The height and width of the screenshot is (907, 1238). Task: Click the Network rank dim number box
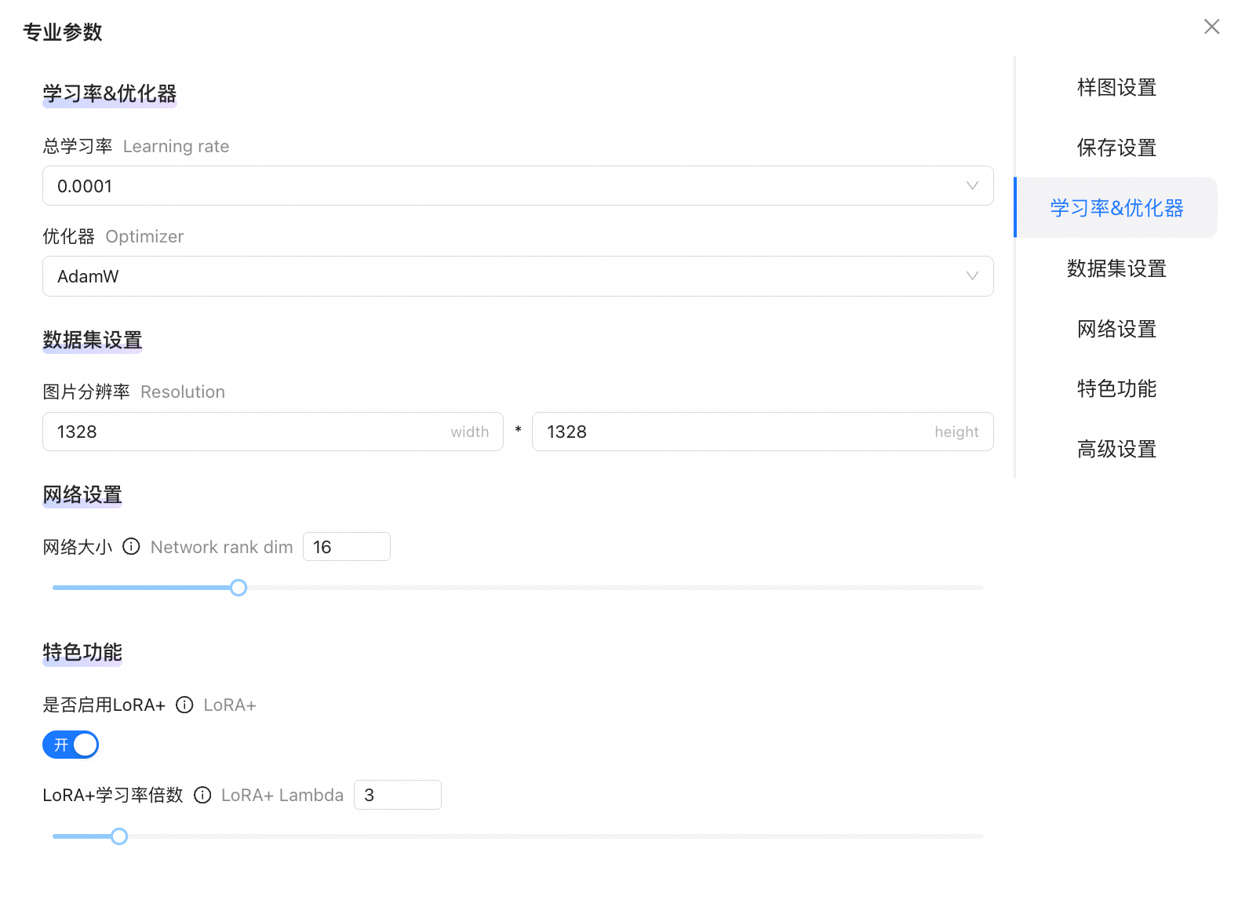click(346, 547)
